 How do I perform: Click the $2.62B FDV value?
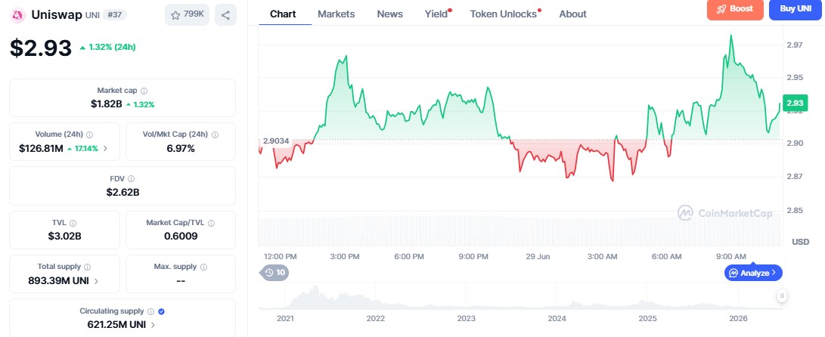[x=123, y=193]
